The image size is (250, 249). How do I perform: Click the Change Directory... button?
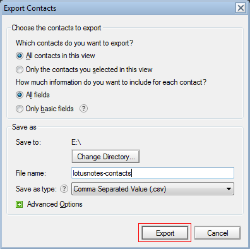pos(105,157)
